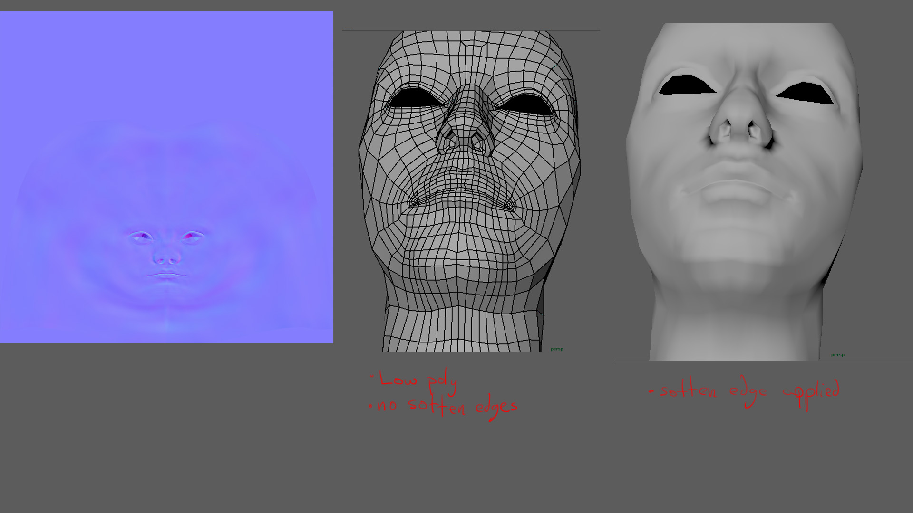Click the smooth shaded head render
Image resolution: width=913 pixels, height=513 pixels.
[745, 191]
